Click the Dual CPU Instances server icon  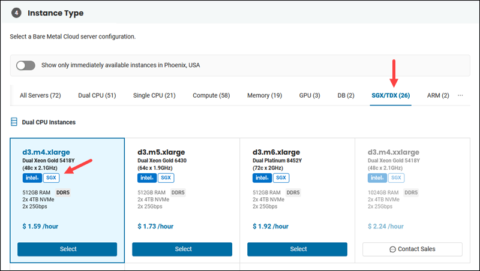(x=14, y=122)
